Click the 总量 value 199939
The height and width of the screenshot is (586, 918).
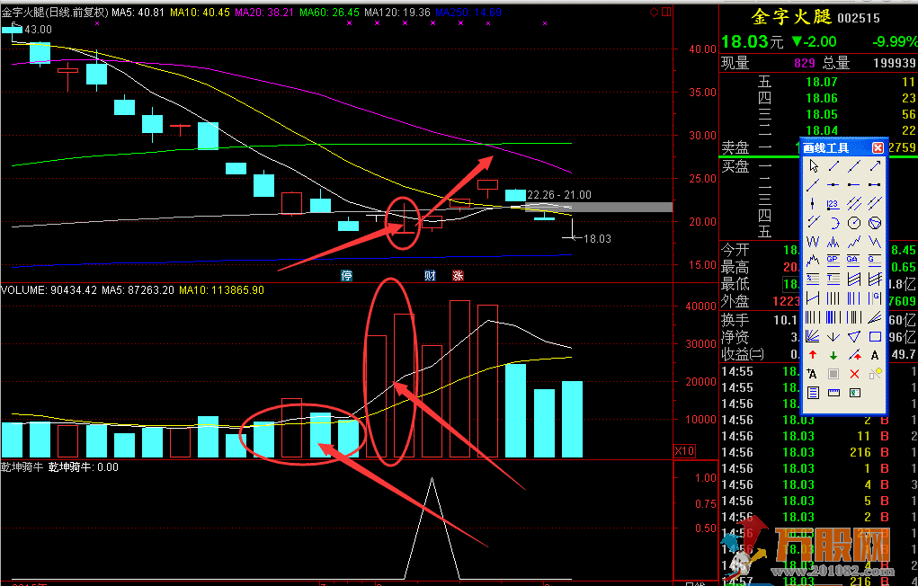coord(894,63)
